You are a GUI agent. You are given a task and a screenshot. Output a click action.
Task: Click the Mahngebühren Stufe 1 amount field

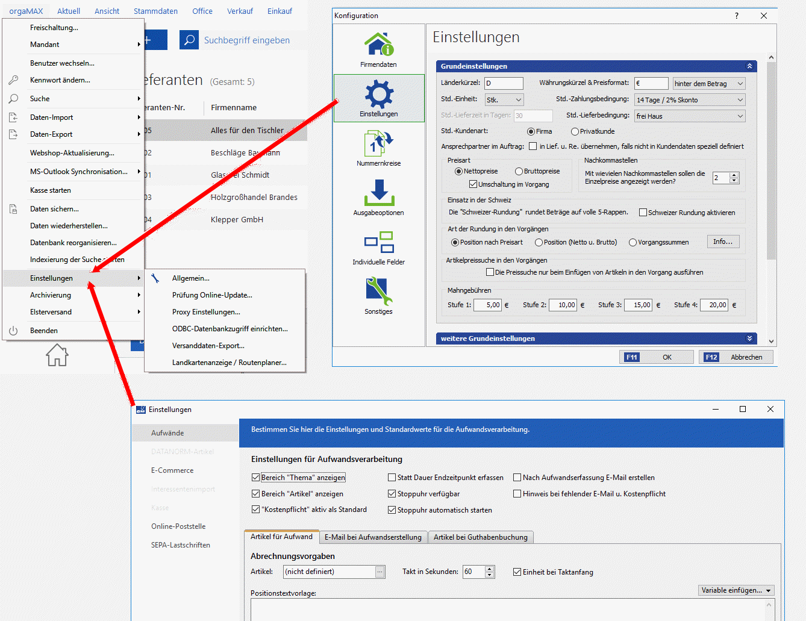point(487,305)
